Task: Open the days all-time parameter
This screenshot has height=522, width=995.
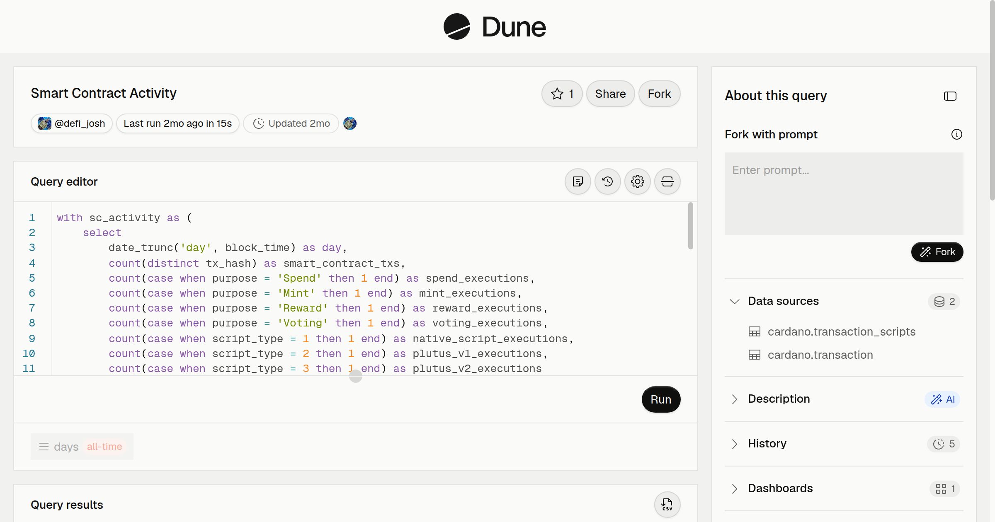Action: (x=82, y=447)
